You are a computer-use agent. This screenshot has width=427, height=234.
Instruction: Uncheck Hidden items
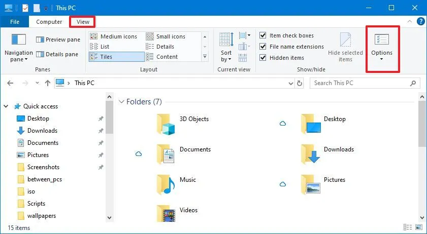(x=282, y=58)
